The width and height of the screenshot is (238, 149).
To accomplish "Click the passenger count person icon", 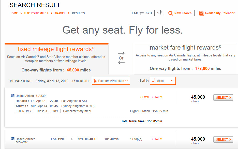I will click(161, 12).
